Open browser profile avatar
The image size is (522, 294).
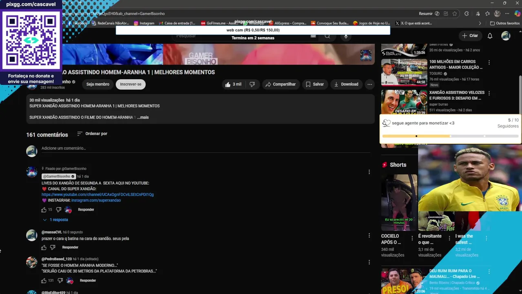pyautogui.click(x=497, y=13)
